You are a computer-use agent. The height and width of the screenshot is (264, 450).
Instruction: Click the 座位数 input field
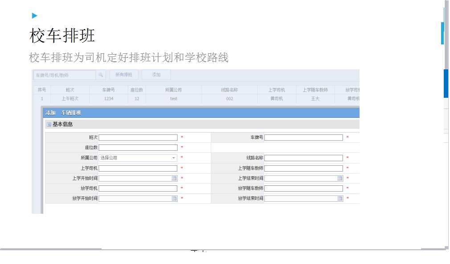(138, 148)
